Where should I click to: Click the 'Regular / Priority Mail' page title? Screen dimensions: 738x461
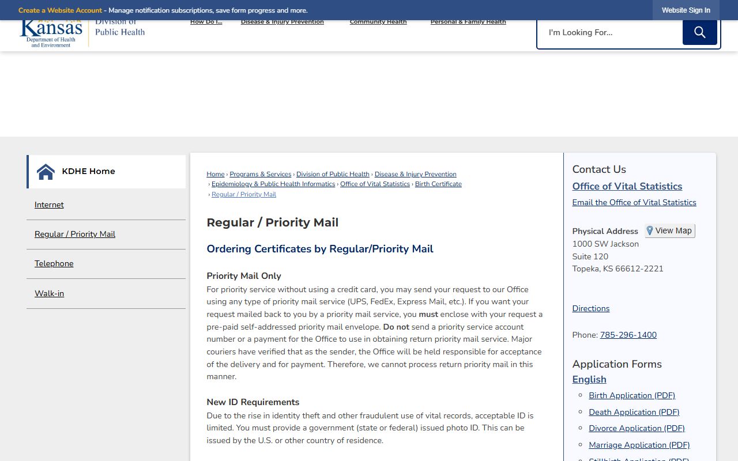[x=273, y=222]
